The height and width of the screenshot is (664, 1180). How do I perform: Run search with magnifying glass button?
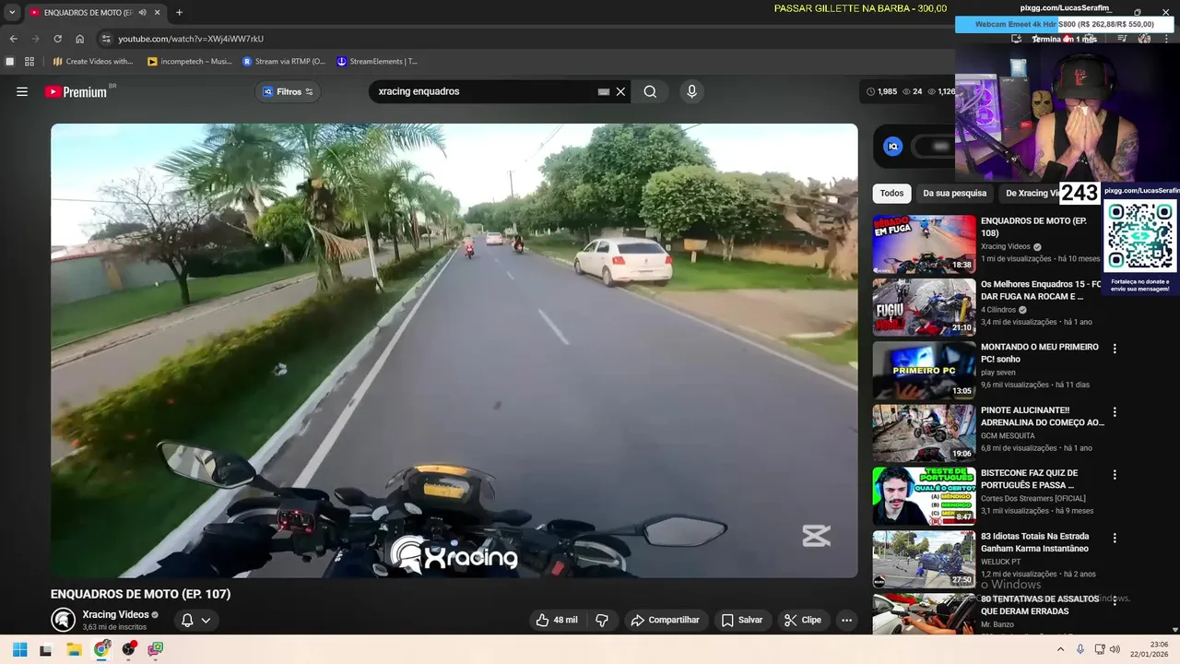(650, 91)
